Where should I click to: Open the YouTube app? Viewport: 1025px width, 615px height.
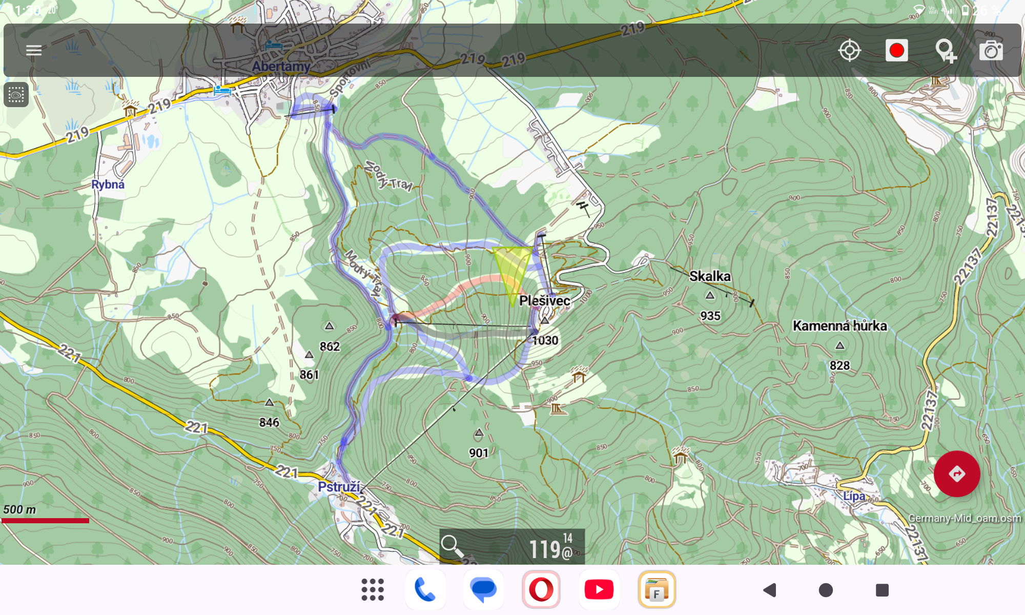click(599, 590)
